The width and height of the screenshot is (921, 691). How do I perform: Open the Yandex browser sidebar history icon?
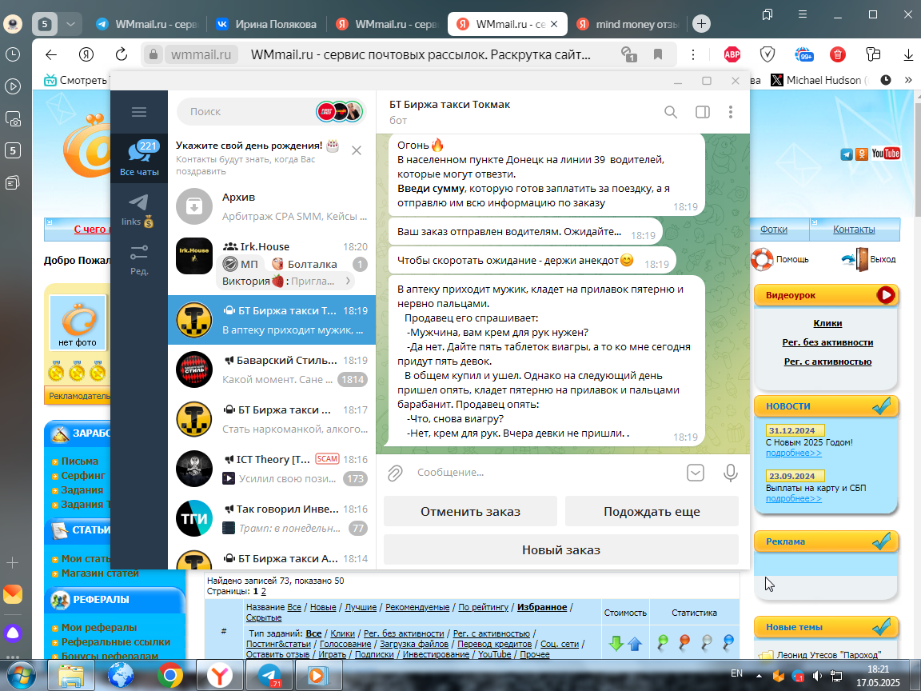pos(12,54)
